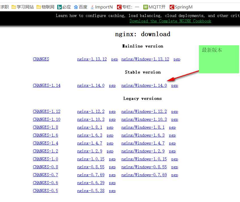240x202 pixels.
Task: Download nginx/Windows-0.7.69
Action: (144, 175)
